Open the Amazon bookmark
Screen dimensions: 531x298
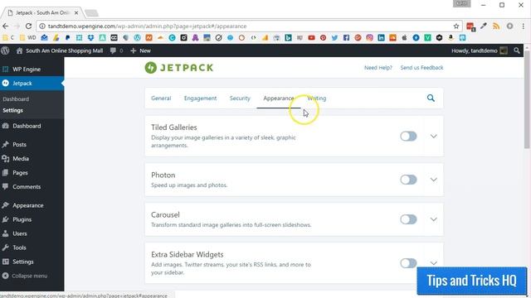click(x=451, y=38)
